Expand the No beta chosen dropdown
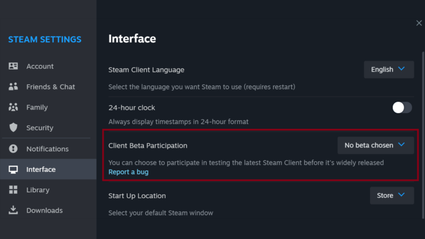 pos(375,145)
